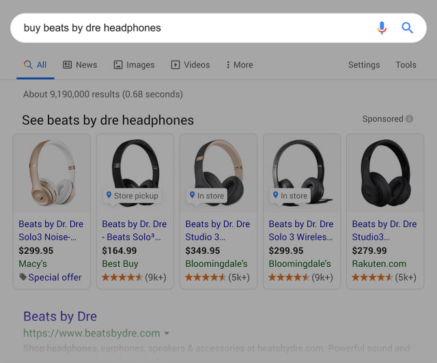The image size is (437, 363).
Task: Click the star rating on the Best Buy card
Action: pyautogui.click(x=122, y=277)
